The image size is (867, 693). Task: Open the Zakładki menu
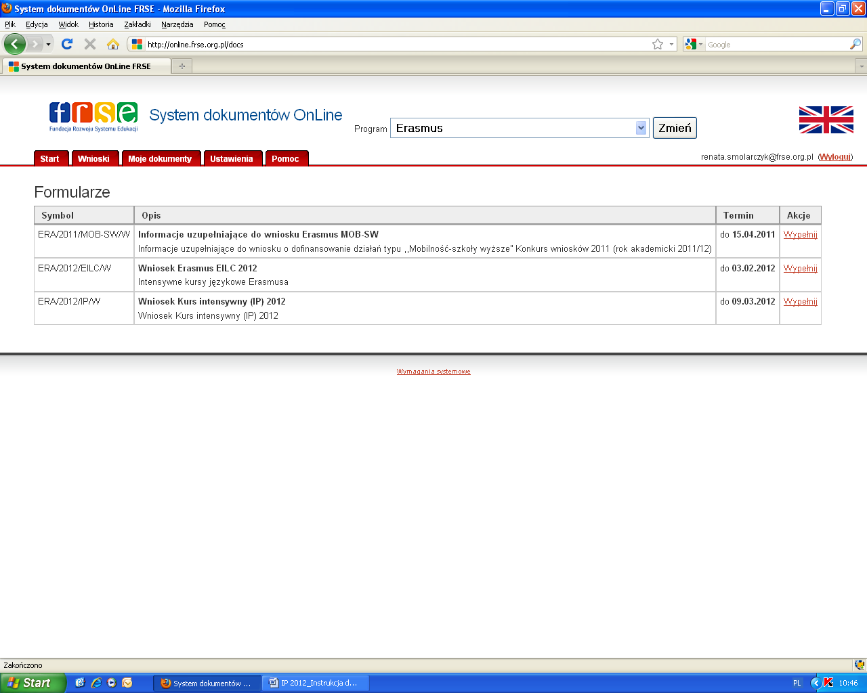[x=138, y=24]
